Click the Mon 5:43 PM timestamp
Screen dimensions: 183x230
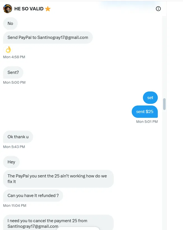[x=14, y=147]
